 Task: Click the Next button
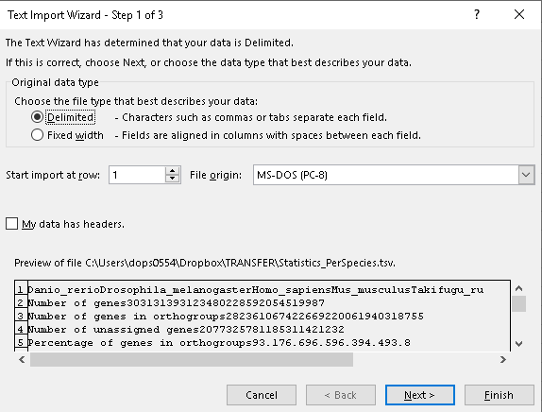(x=419, y=395)
